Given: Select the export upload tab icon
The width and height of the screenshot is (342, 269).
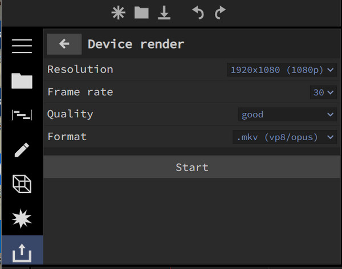Looking at the screenshot, I should [x=22, y=252].
